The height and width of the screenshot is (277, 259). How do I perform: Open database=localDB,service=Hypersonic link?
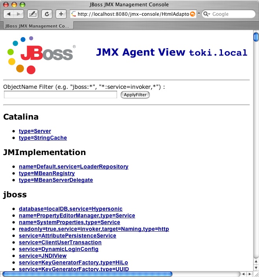(x=71, y=209)
